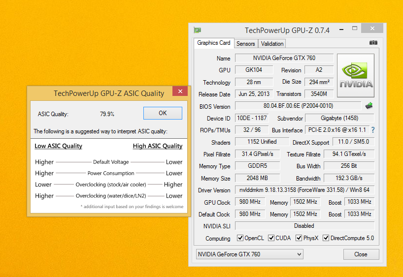The height and width of the screenshot is (277, 403).
Task: Click the DirectX Support field 11.0 / SM5.0
Action: point(353,142)
